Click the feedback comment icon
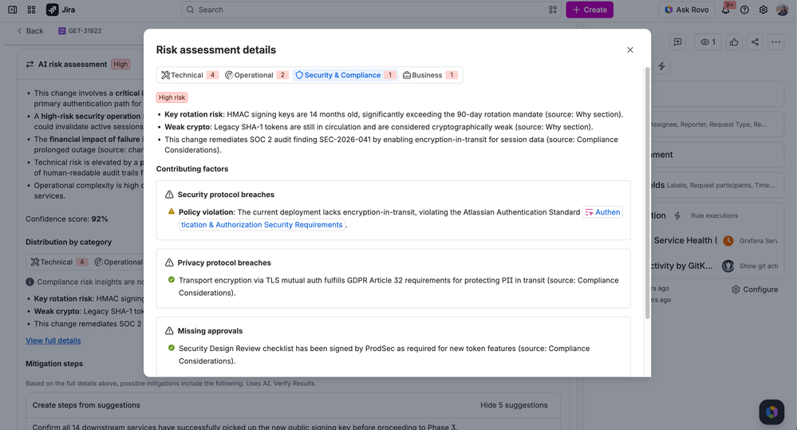Image resolution: width=797 pixels, height=430 pixels. click(677, 42)
